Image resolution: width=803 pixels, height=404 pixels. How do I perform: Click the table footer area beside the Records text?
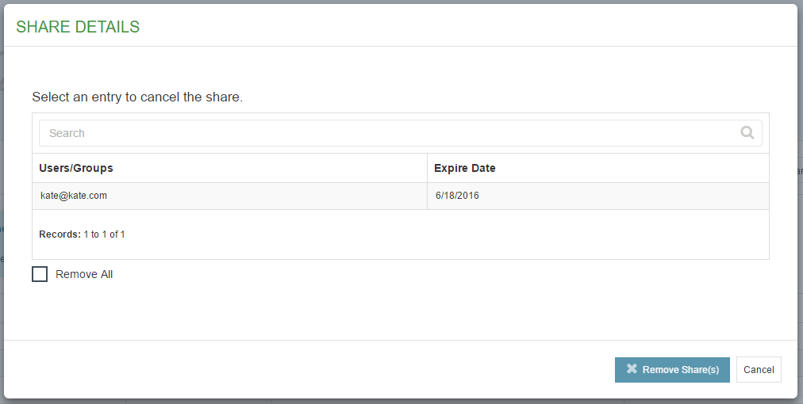coord(446,234)
